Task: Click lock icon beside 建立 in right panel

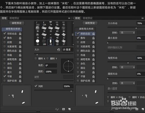Action: (x=93, y=72)
